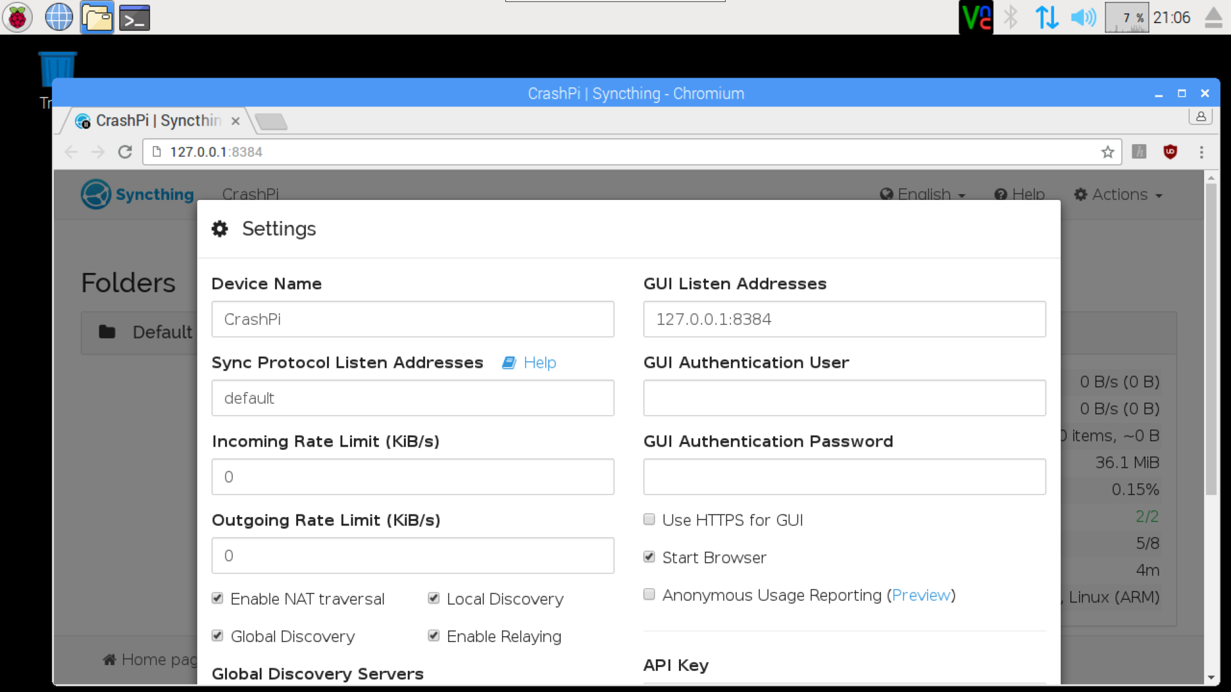The image size is (1231, 692).
Task: Click the Preview usage report link
Action: (921, 595)
